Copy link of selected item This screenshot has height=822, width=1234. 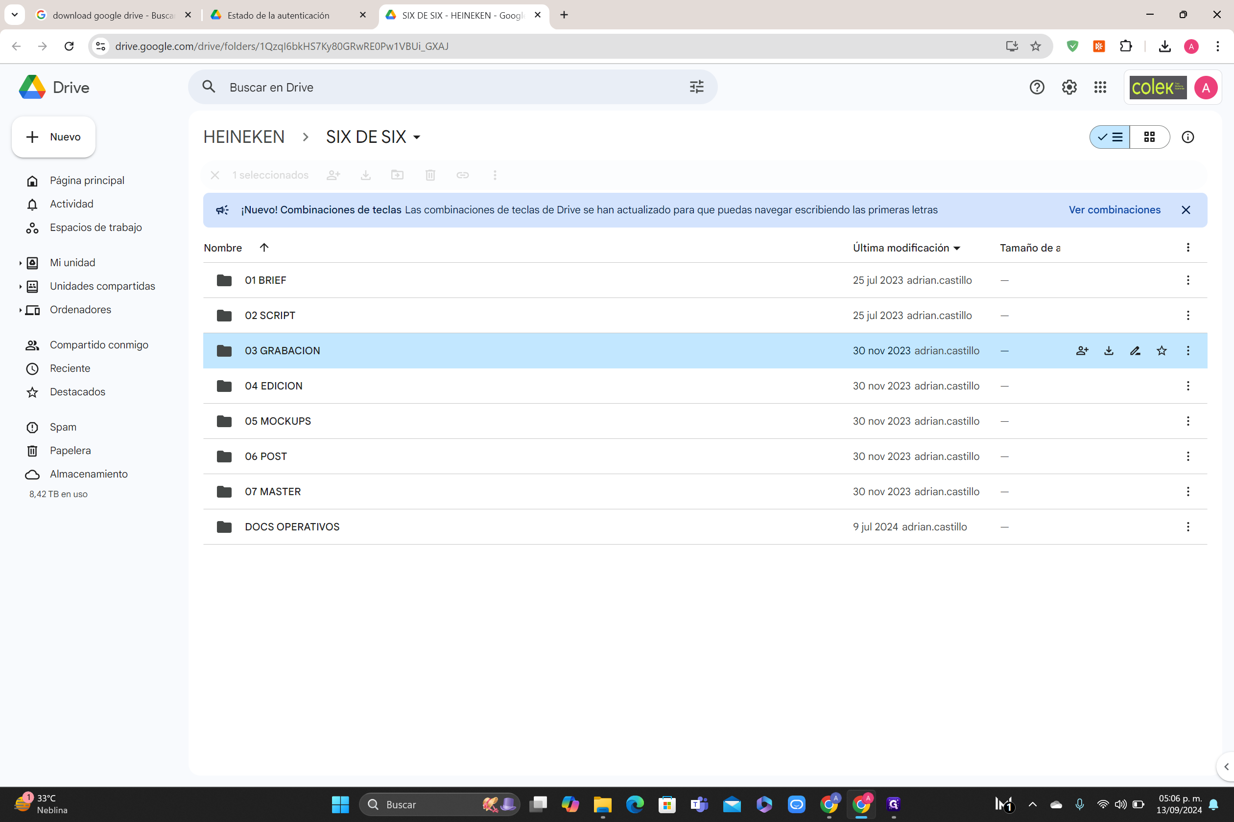coord(462,175)
